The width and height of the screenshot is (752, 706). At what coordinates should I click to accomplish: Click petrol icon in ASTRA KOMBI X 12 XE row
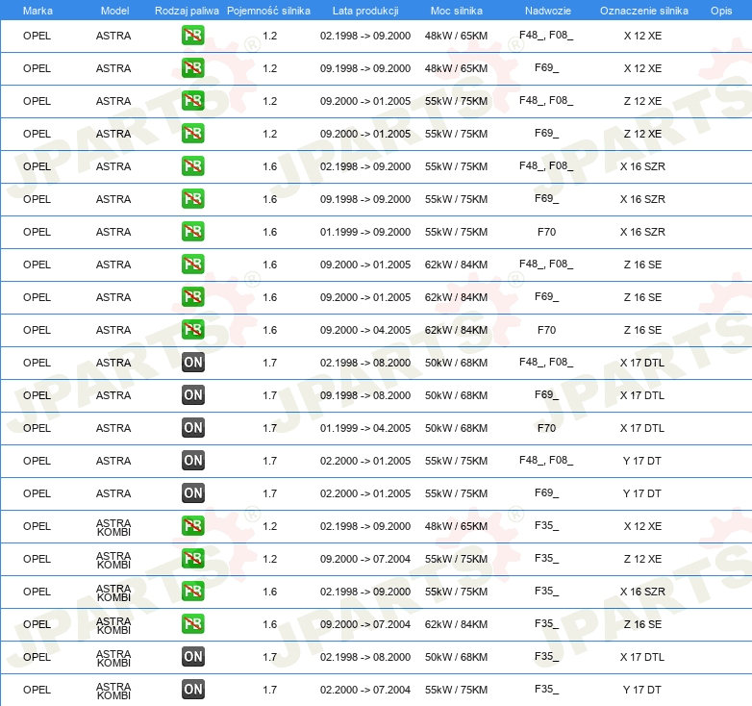(192, 526)
